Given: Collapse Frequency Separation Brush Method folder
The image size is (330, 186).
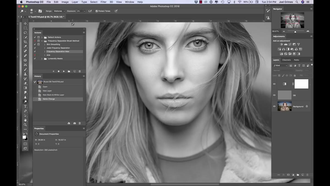Looking at the screenshot, I should point(42,41).
